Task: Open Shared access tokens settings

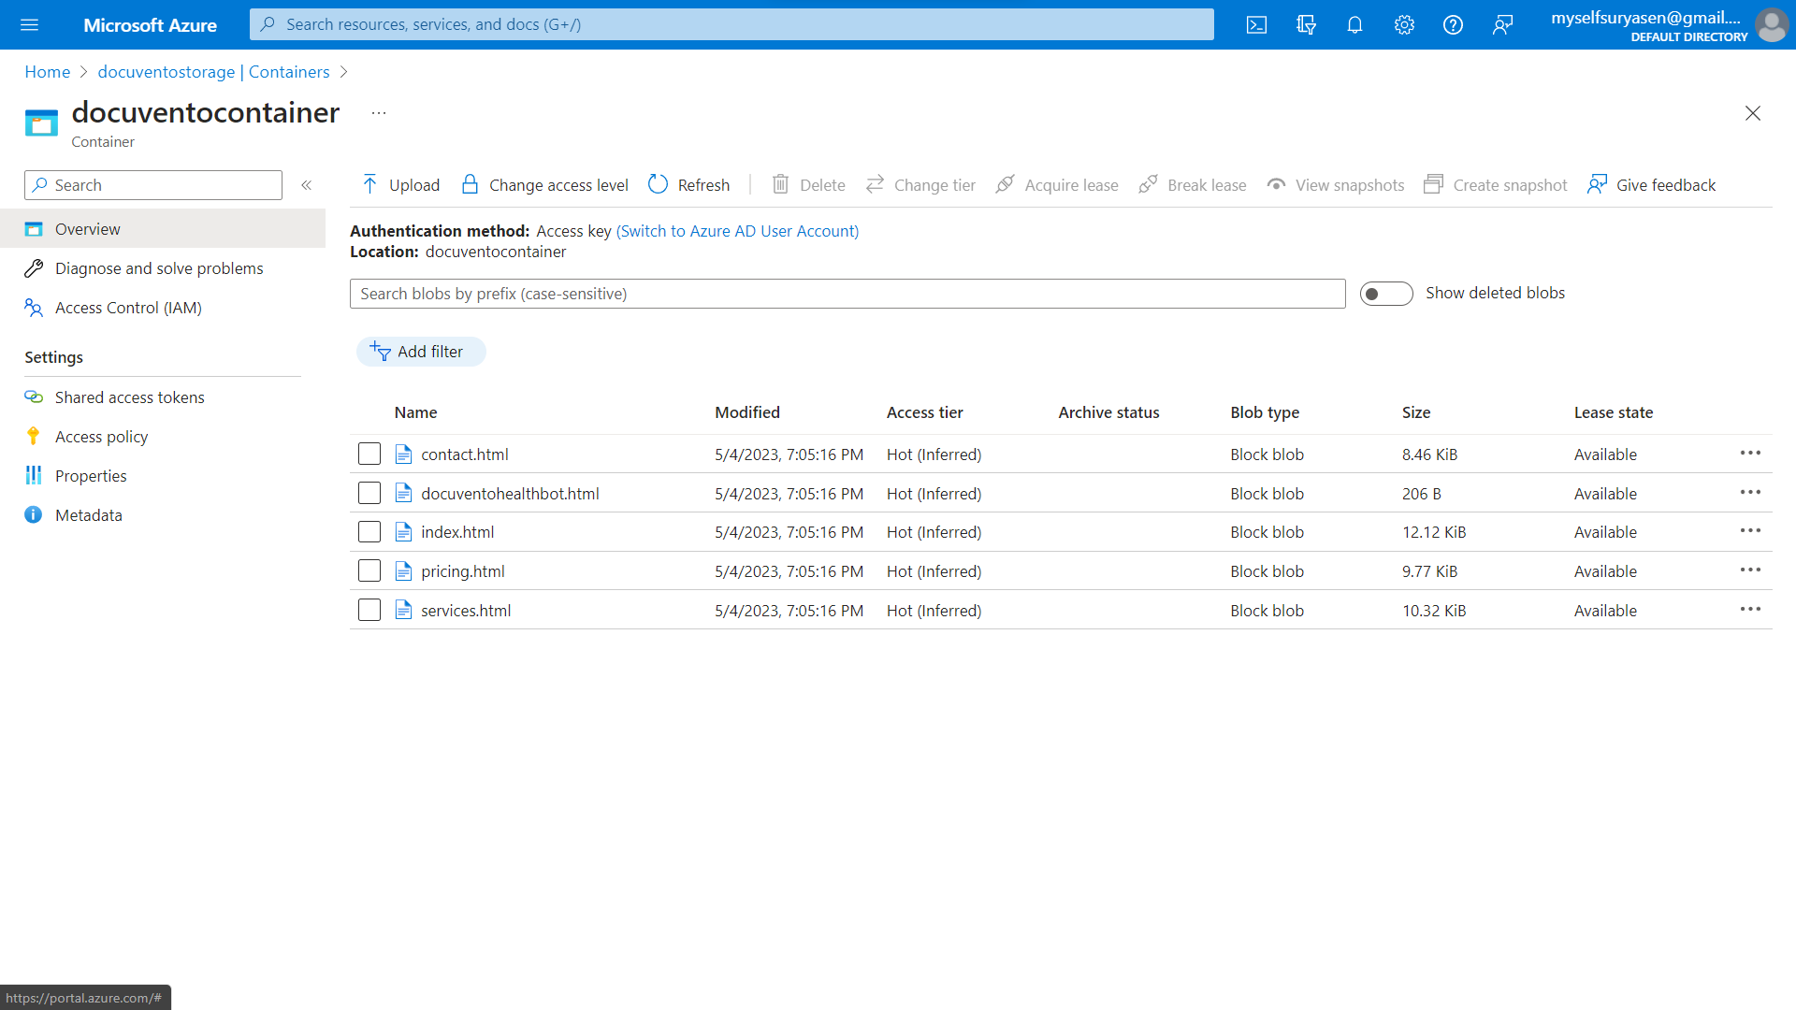Action: [129, 397]
